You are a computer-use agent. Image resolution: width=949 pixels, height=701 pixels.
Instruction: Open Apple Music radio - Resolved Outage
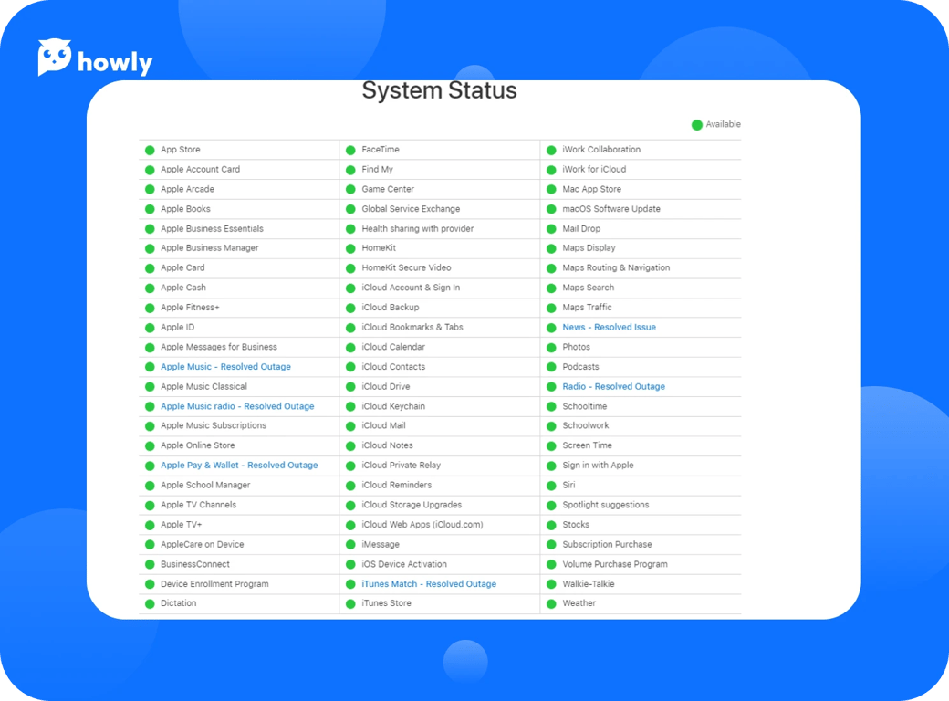pos(237,406)
